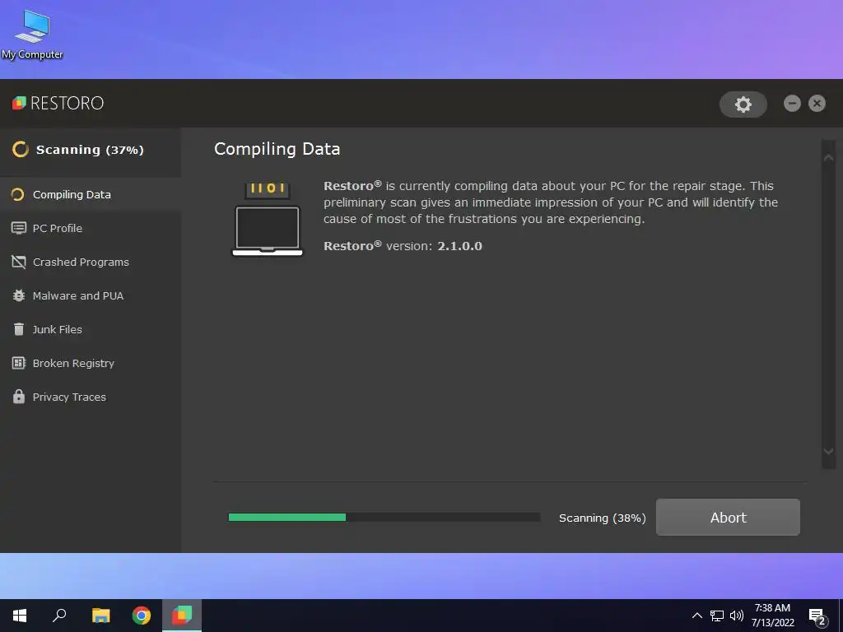This screenshot has width=843, height=632.
Task: Click scroll up arrow in content panel
Action: point(828,157)
